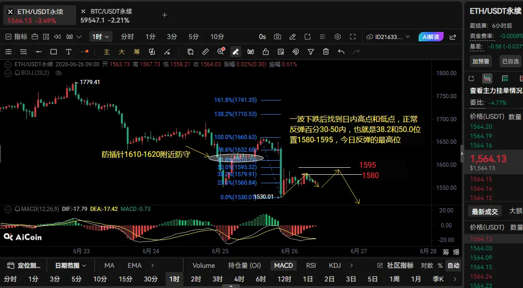Open the multi-chart layout icon
Screen dimensions: 523x288
point(46,37)
